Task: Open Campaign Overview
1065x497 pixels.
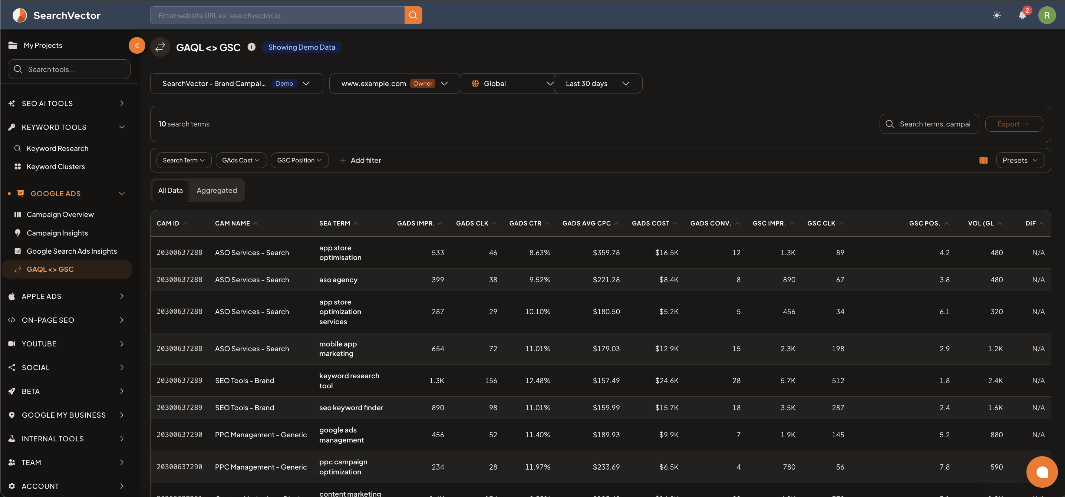Action: click(x=60, y=214)
